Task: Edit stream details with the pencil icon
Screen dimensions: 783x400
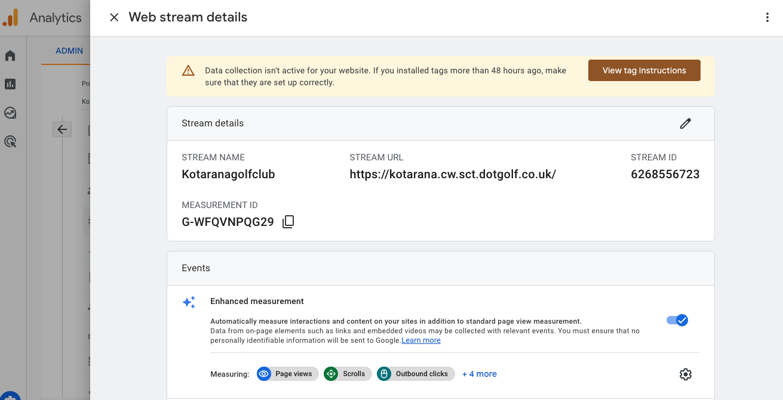Action: coord(685,123)
